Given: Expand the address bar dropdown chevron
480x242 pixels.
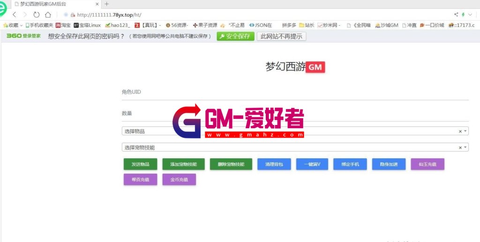Looking at the screenshot, I should (470, 15).
